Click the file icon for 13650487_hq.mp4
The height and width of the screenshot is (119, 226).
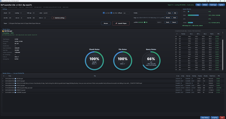click(15, 93)
